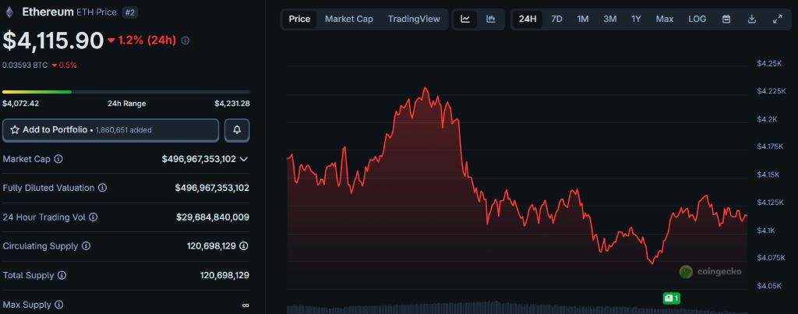The width and height of the screenshot is (798, 314).
Task: Toggle LOG scale on chart
Action: click(x=697, y=19)
